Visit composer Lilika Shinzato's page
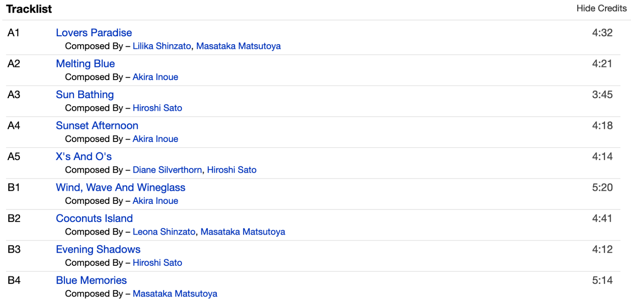 pyautogui.click(x=162, y=46)
